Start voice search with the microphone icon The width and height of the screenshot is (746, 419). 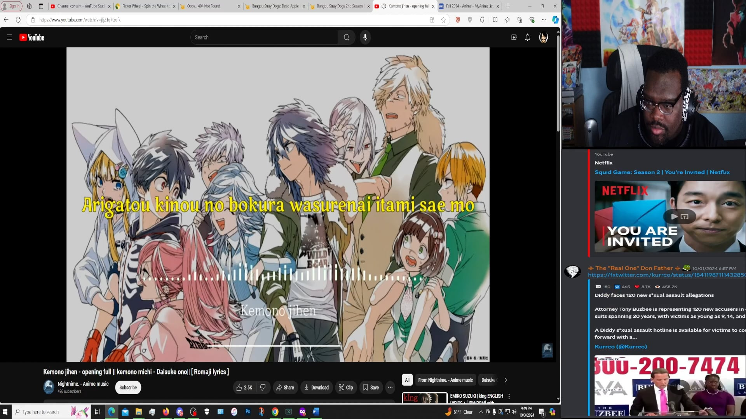click(x=365, y=37)
